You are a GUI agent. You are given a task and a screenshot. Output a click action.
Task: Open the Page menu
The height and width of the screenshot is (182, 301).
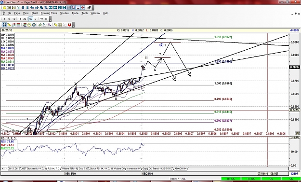click(x=17, y=13)
